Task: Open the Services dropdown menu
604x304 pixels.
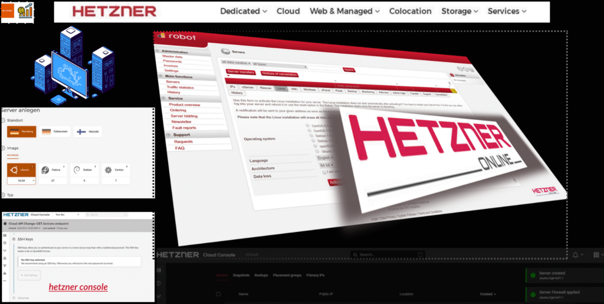Action: pos(507,11)
